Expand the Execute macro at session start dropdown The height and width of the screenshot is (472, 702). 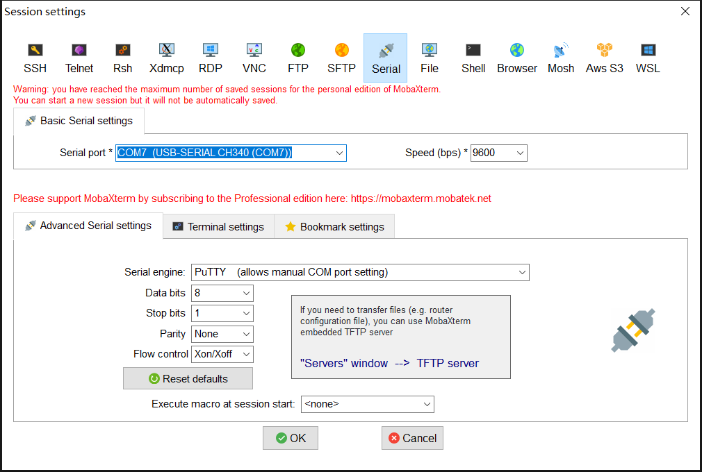(x=368, y=404)
